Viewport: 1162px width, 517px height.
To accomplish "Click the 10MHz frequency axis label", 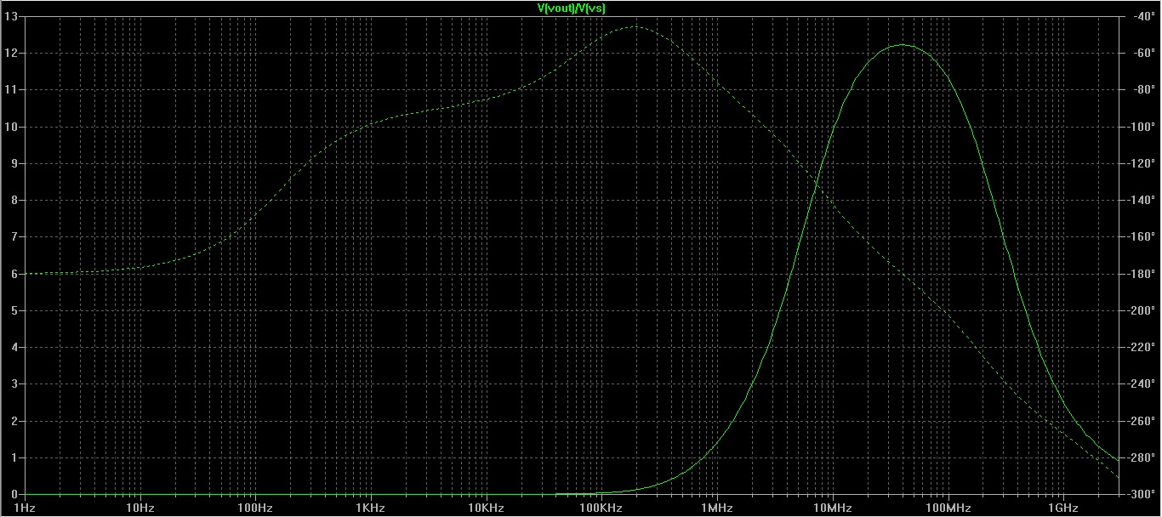I will click(x=832, y=507).
